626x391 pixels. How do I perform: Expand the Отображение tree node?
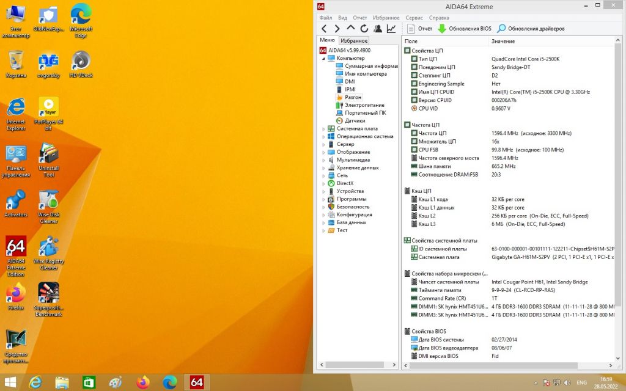324,152
